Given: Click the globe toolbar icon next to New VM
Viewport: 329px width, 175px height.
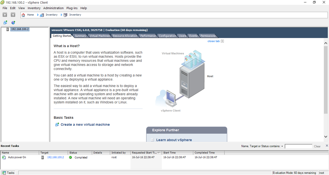Looking at the screenshot, I should tap(13, 22).
